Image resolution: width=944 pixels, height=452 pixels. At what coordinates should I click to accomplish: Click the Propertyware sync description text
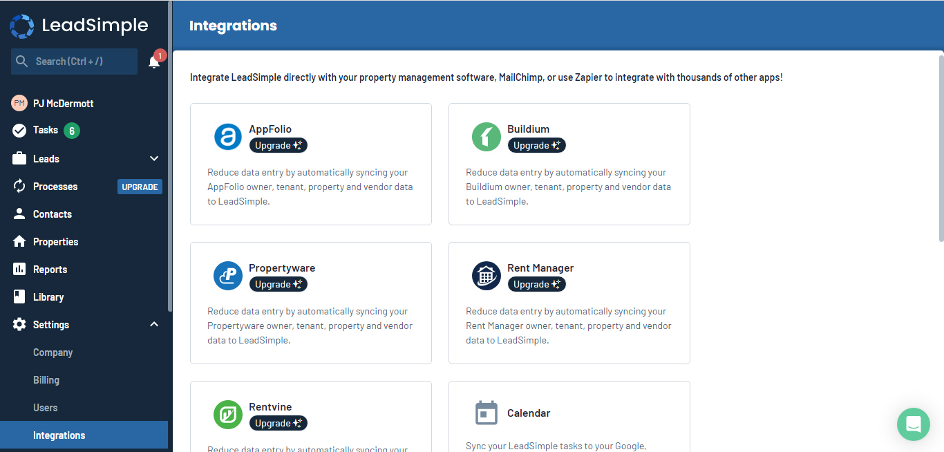tap(310, 326)
